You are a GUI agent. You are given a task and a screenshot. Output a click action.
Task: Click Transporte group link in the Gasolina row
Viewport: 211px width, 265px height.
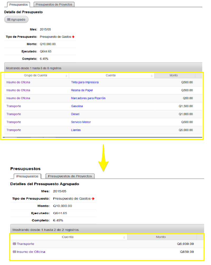14,106
